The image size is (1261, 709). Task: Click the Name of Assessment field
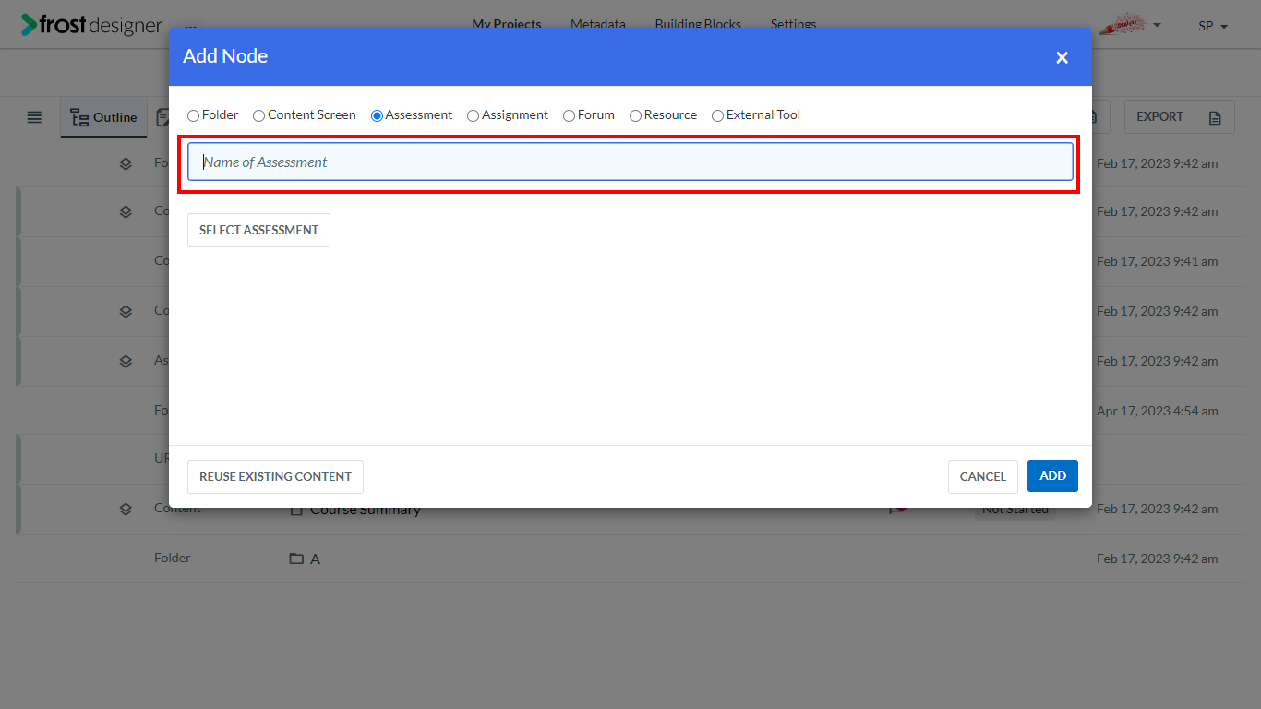coord(630,162)
